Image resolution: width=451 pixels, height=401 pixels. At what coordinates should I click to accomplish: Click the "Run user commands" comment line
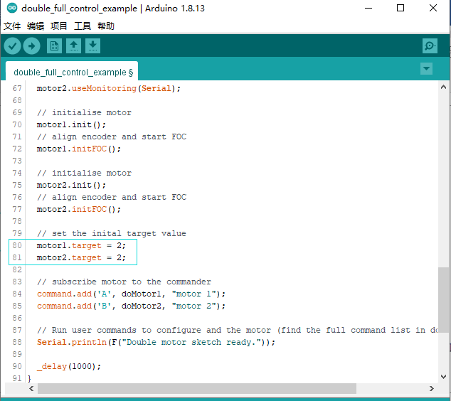pyautogui.click(x=237, y=330)
